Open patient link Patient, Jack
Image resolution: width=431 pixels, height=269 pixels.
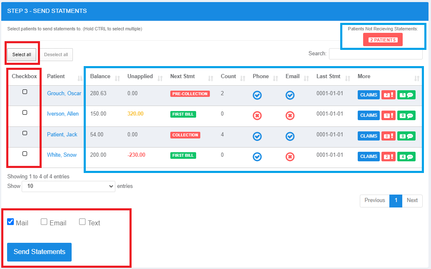[x=62, y=135]
